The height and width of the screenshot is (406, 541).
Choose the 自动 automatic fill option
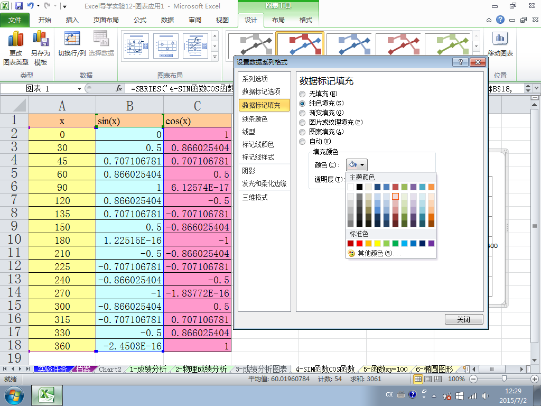303,142
